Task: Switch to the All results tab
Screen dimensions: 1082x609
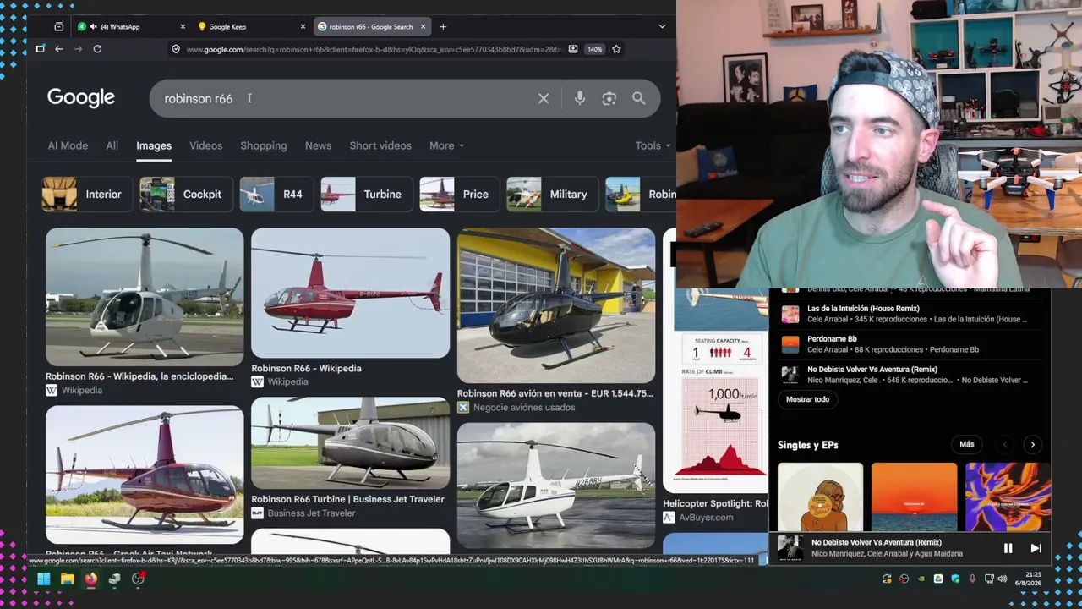Action: point(112,145)
